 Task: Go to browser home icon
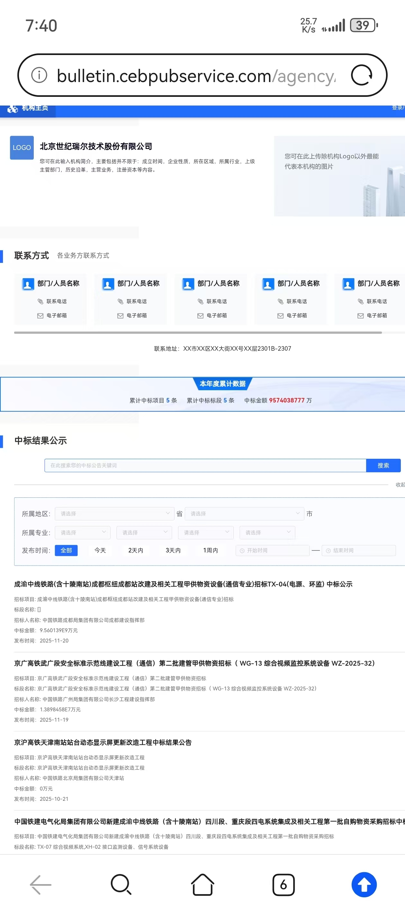202,884
